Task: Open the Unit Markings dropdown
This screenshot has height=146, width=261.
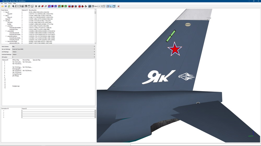Action: click(54, 52)
